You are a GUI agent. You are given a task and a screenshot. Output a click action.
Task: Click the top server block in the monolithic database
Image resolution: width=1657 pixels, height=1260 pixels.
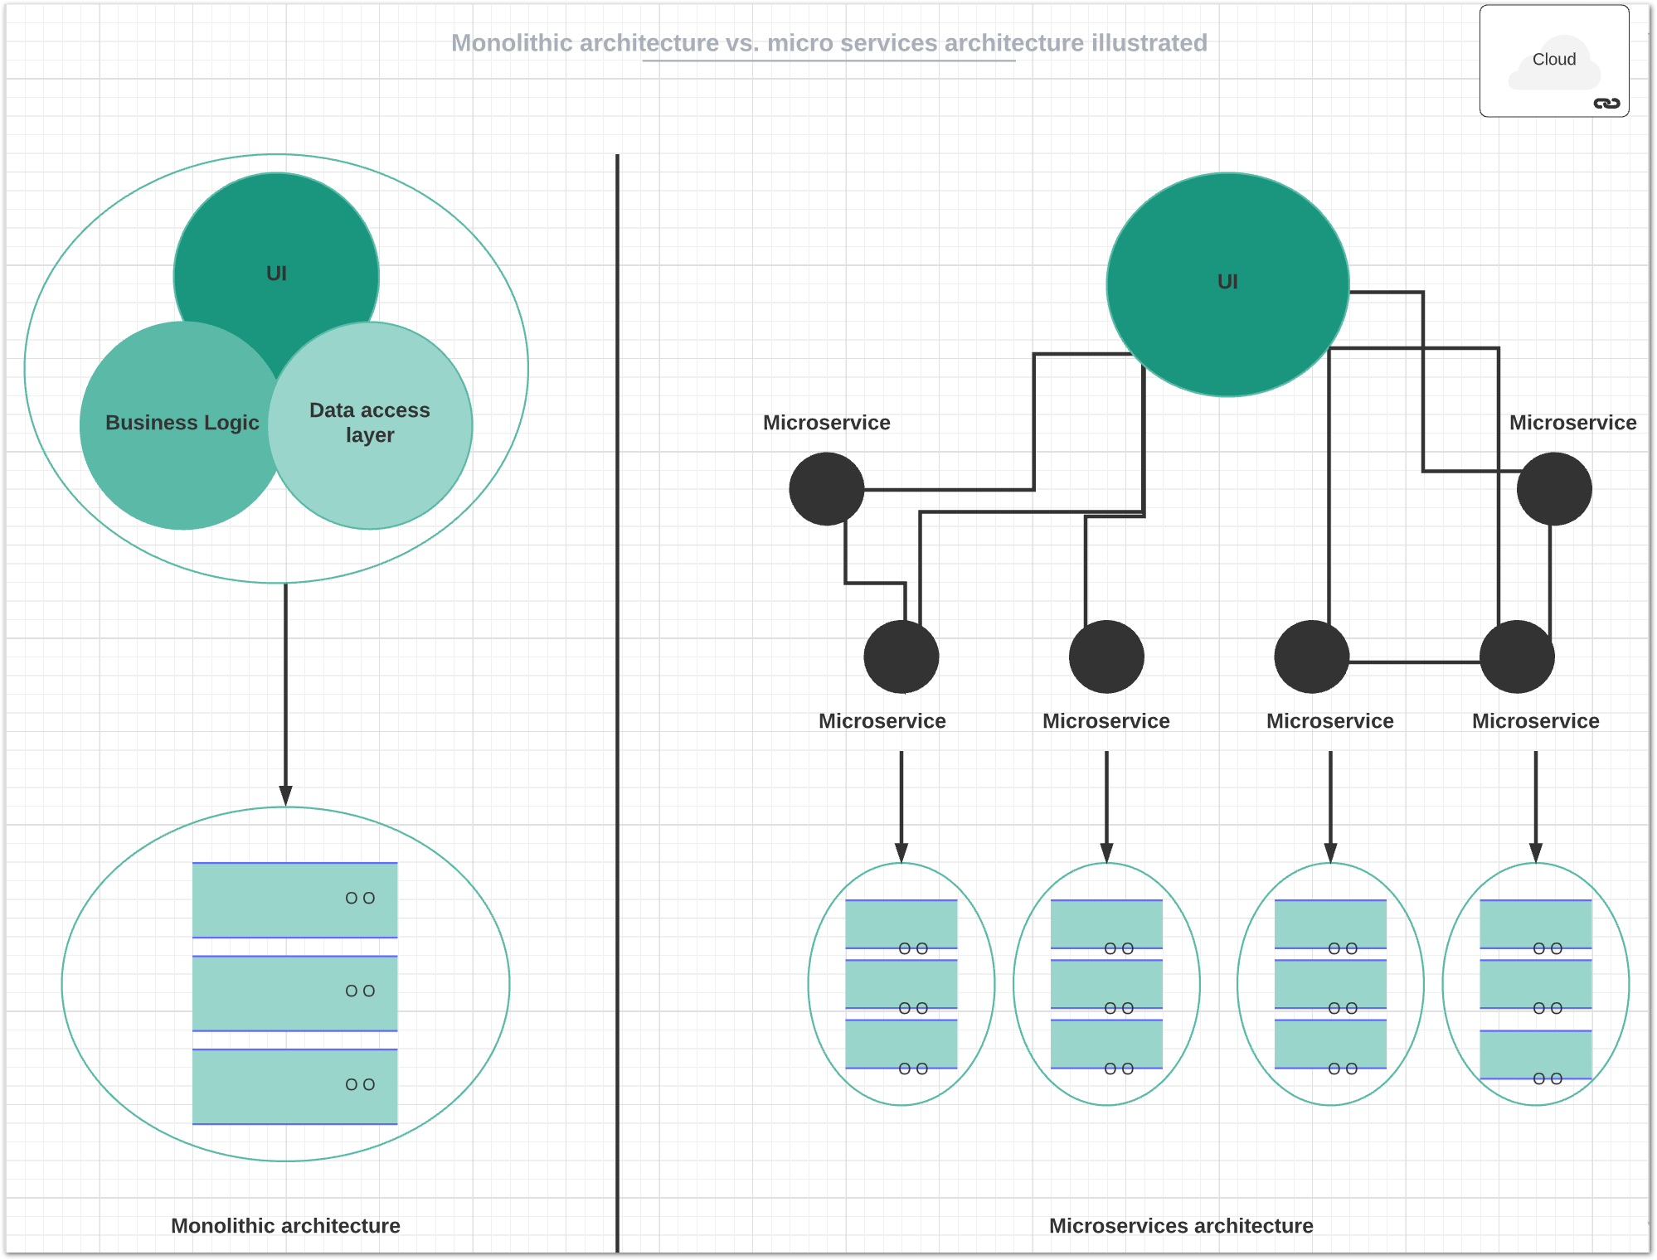pos(294,900)
